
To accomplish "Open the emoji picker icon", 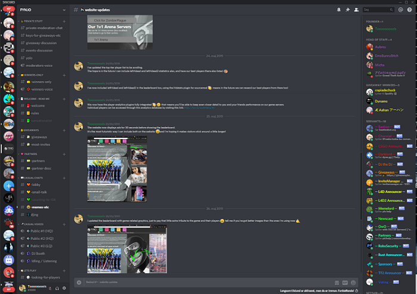I will pos(353,283).
